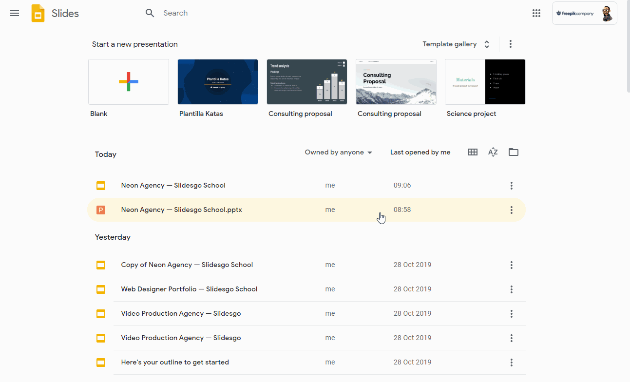Select the Science project template
This screenshot has height=382, width=630.
485,82
